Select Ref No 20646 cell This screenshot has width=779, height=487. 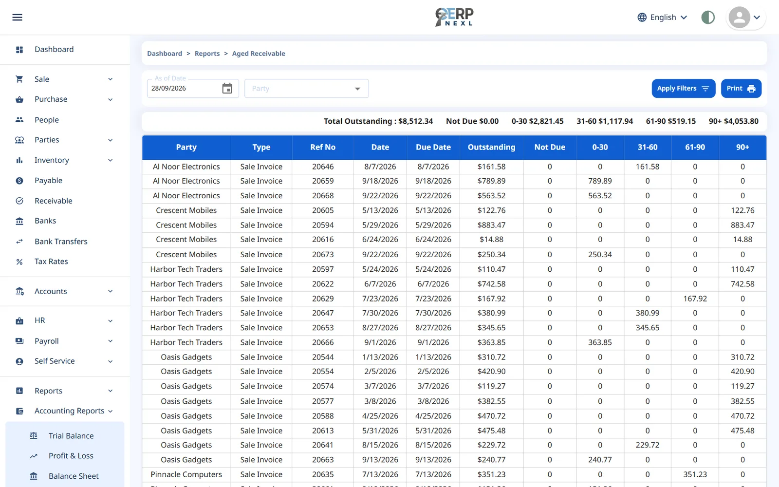pos(323,167)
